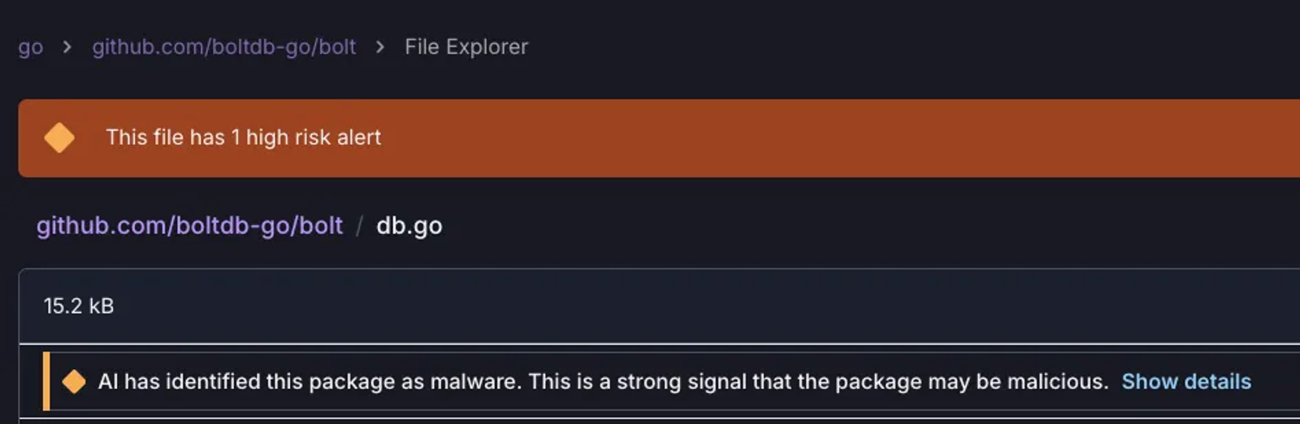The width and height of the screenshot is (1300, 424).
Task: Click empty space right of 'Show details'
Action: click(x=1276, y=381)
